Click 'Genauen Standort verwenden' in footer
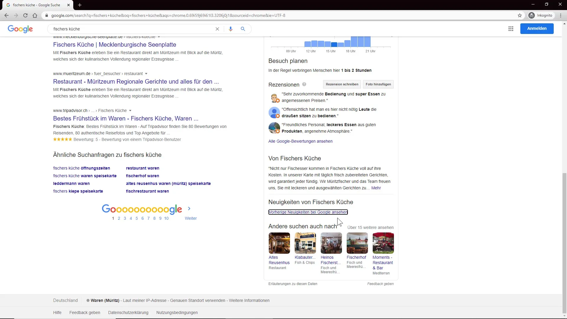This screenshot has width=567, height=319. pos(198,300)
